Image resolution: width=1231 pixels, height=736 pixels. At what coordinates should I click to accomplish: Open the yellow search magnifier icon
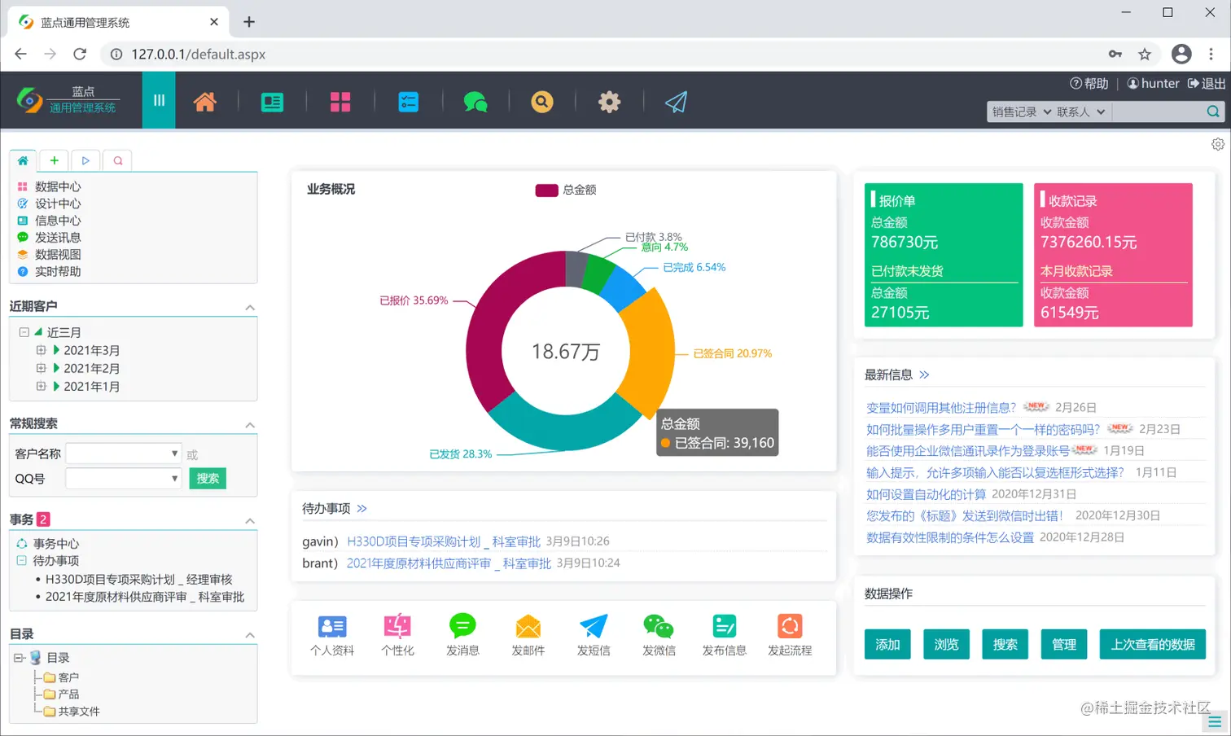[541, 102]
